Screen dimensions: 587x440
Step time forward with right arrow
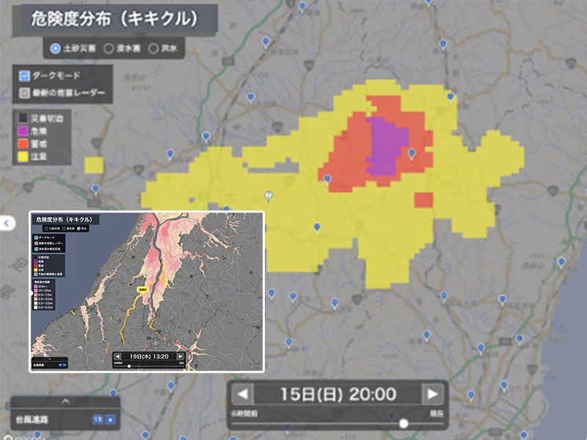pos(432,394)
